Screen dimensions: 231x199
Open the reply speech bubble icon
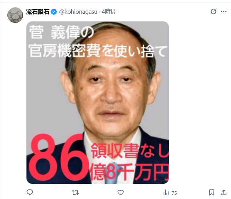[30, 192]
